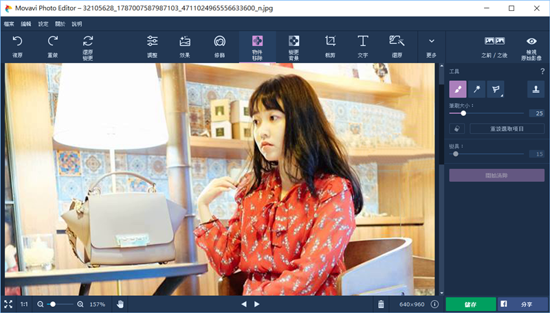Select the magic wand tool
The image size is (550, 313).
tap(476, 89)
